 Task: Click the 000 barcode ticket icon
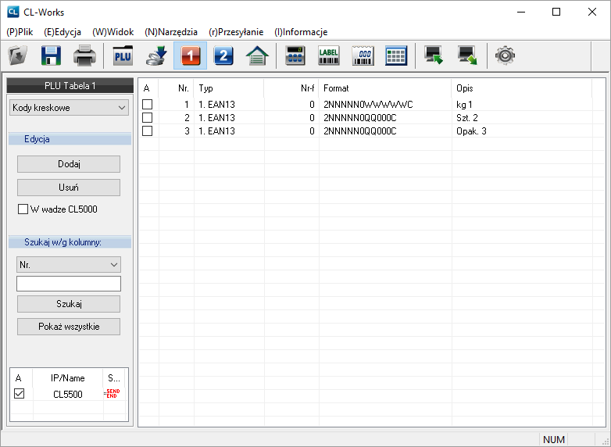pos(363,55)
